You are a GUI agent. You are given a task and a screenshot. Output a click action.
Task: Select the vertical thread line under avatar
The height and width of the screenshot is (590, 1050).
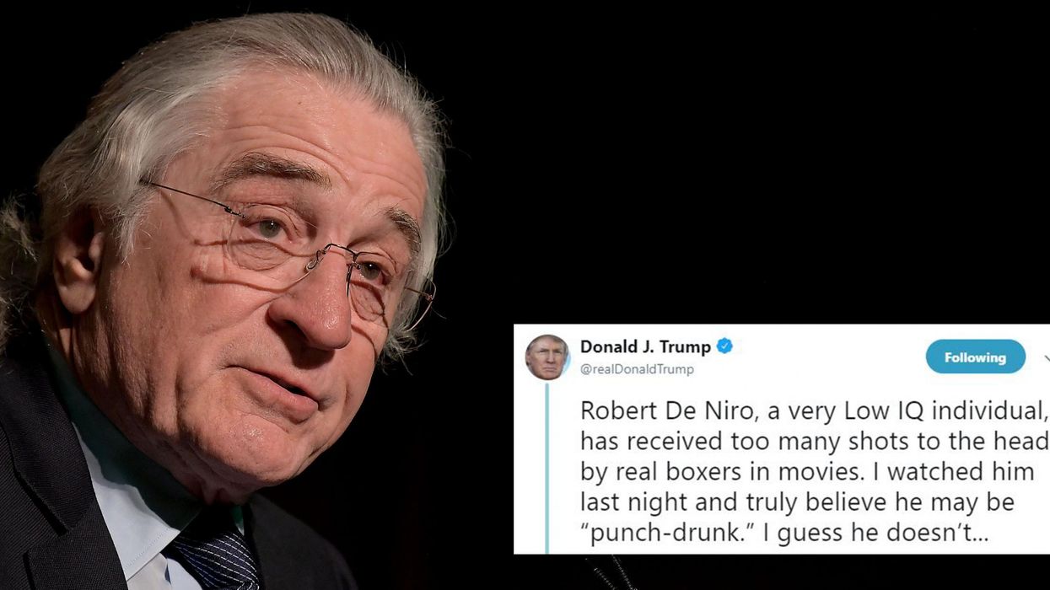547,468
